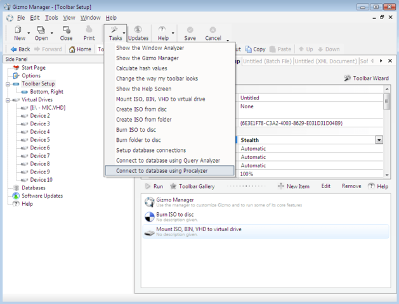Click the Copy icon in navigation bar
399x304 pixels.
point(249,49)
